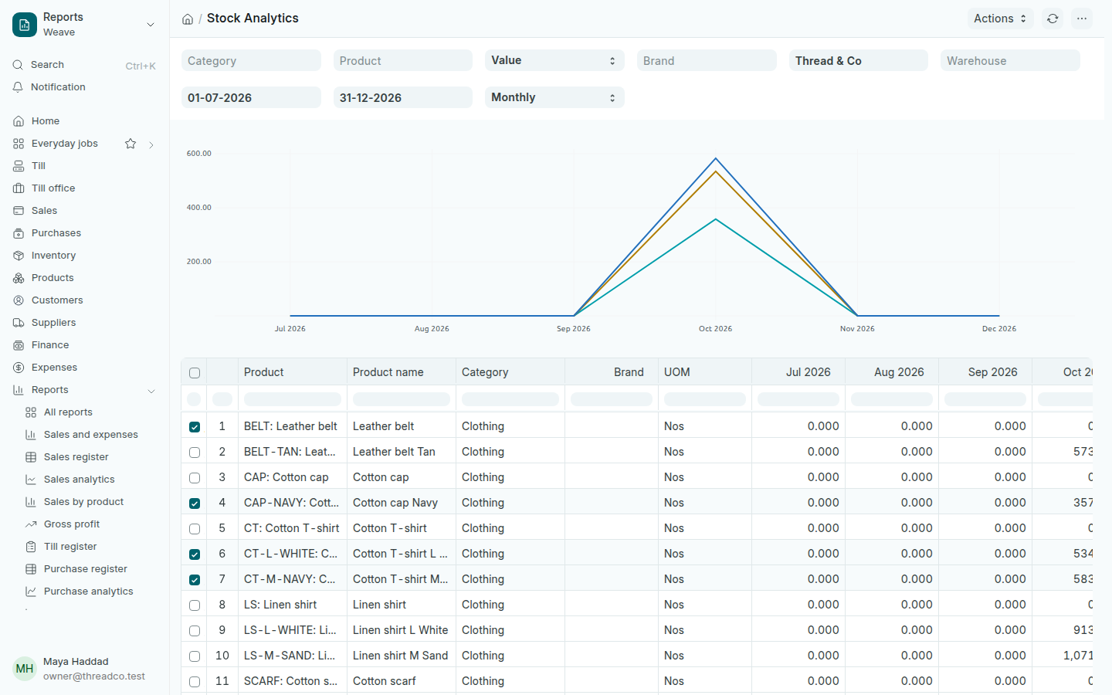Open the Sales and expenses report

tap(91, 435)
